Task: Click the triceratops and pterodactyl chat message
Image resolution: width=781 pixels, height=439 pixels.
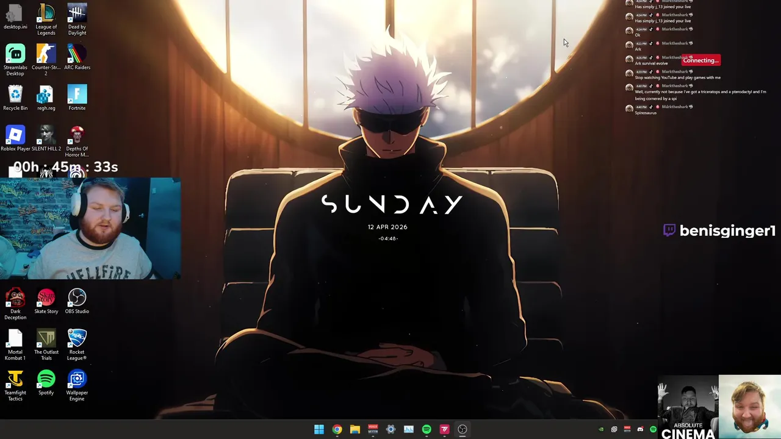Action: point(700,95)
